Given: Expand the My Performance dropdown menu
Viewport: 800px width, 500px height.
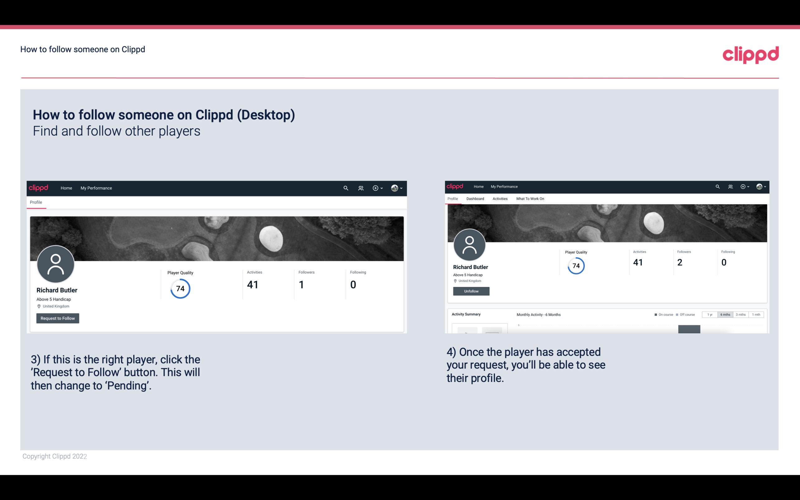Looking at the screenshot, I should (x=96, y=188).
